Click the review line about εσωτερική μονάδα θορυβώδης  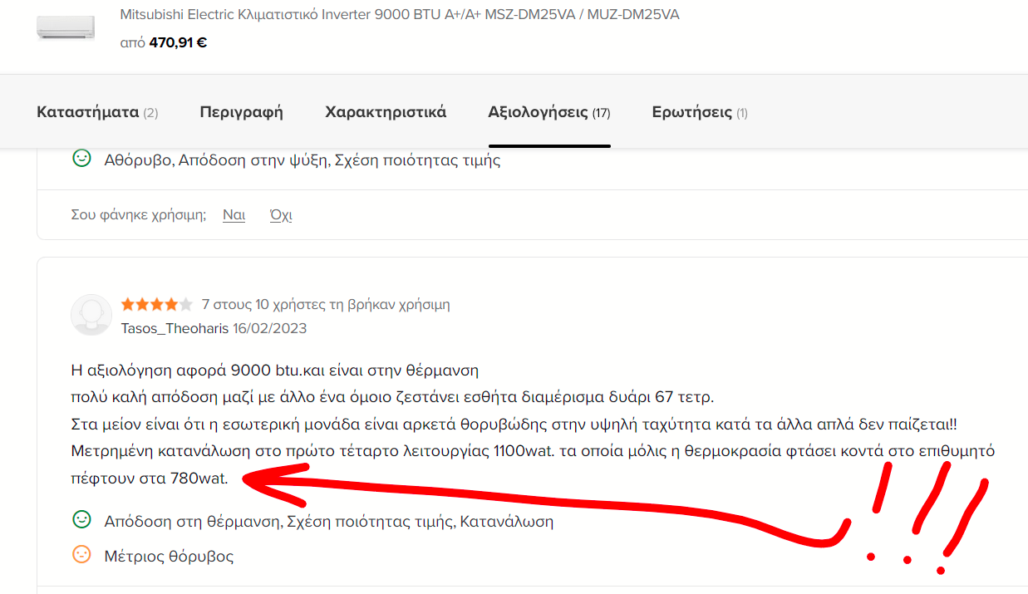click(x=514, y=425)
